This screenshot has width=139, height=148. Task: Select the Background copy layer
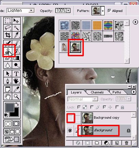pyautogui.click(x=106, y=118)
